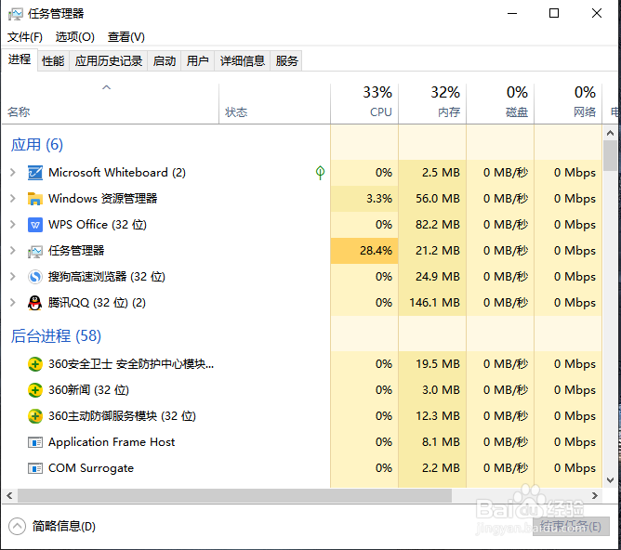The height and width of the screenshot is (550, 621).
Task: Click the 82.2 MB memory cell
Action: (432, 224)
